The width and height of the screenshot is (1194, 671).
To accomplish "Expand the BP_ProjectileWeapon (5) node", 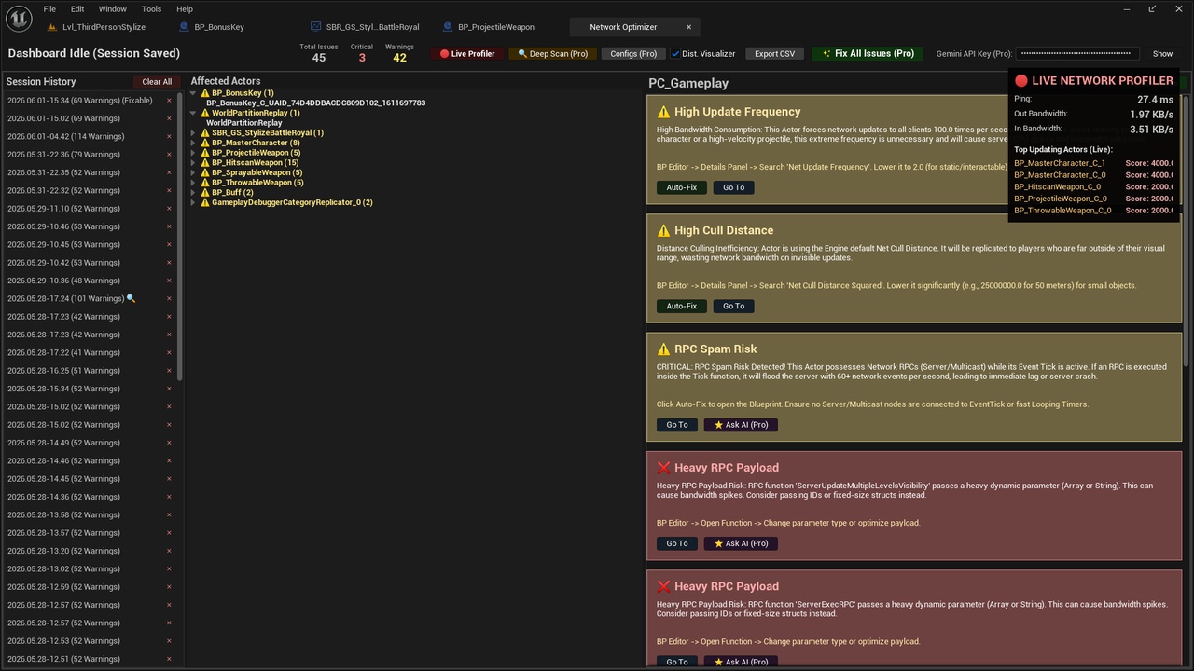I will (193, 153).
